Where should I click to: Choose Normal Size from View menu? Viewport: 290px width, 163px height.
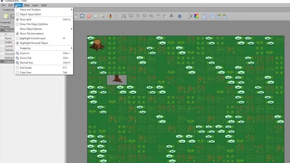[44, 62]
